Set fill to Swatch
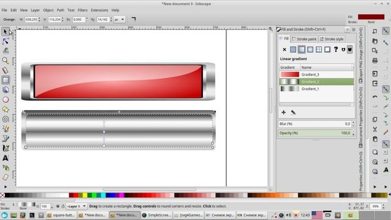This screenshot has height=220, width=391. (x=327, y=50)
